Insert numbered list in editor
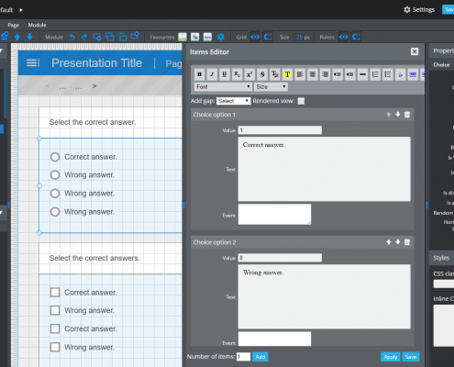The width and height of the screenshot is (454, 367). pyautogui.click(x=375, y=74)
